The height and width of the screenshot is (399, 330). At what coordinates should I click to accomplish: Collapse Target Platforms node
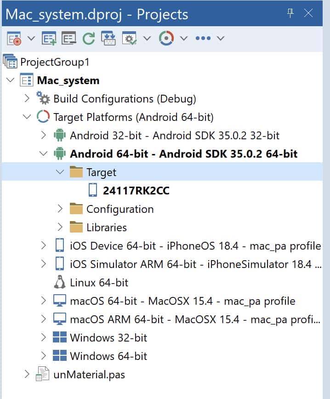point(27,117)
